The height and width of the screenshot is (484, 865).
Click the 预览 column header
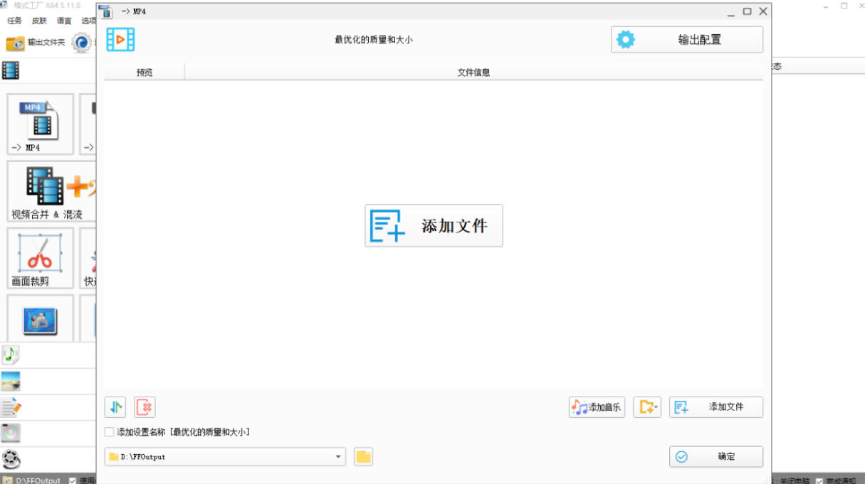point(145,72)
